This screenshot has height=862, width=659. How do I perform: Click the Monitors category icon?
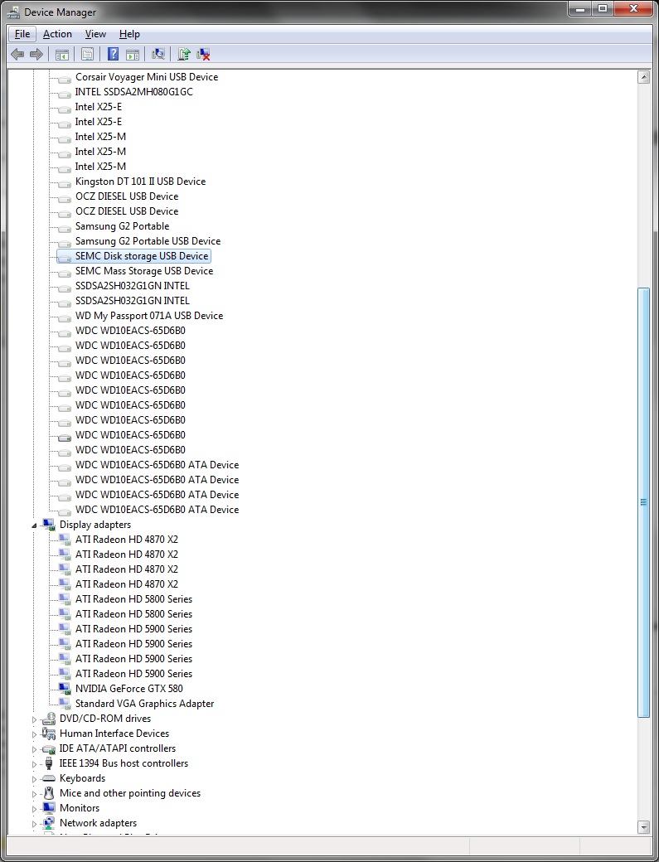(49, 808)
